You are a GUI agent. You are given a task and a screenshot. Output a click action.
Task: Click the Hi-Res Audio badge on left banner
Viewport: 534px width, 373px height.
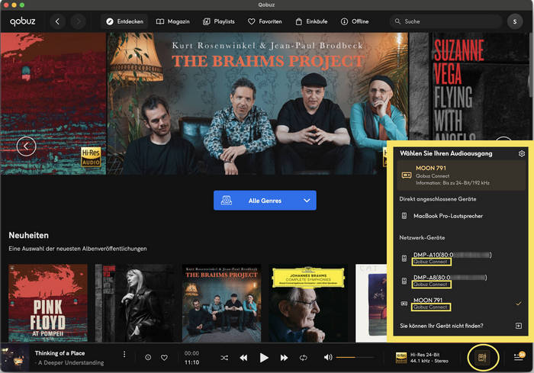[x=91, y=156]
